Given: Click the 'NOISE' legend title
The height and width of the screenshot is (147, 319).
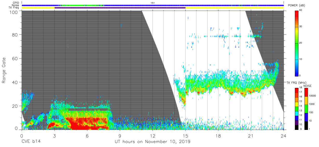Looking at the screenshot, I should coord(308,86).
